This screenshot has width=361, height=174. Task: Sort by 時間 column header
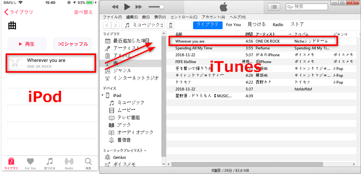click(x=249, y=34)
